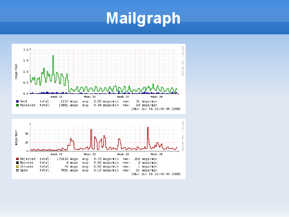The width and height of the screenshot is (289, 217).
Task: Click 'Week 22' label on the top graph
Action: click(90, 97)
